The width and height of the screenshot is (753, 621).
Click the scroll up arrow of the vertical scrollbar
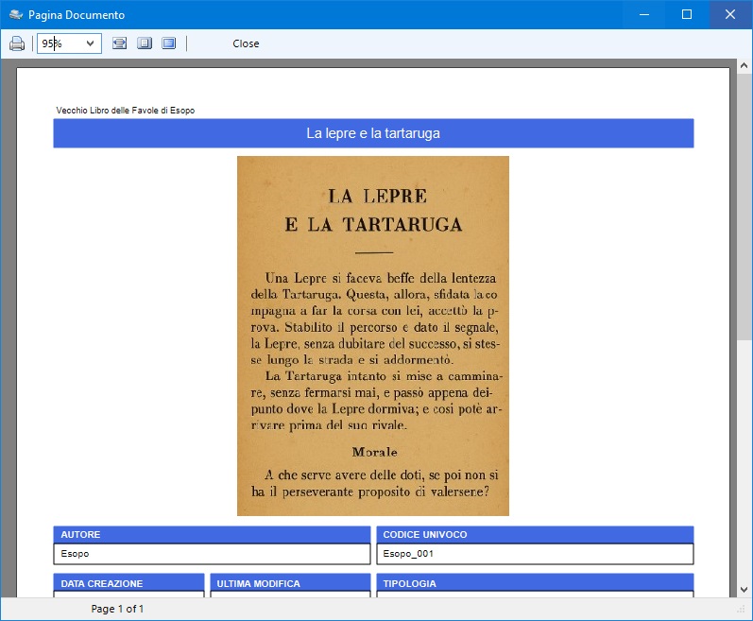tap(744, 68)
